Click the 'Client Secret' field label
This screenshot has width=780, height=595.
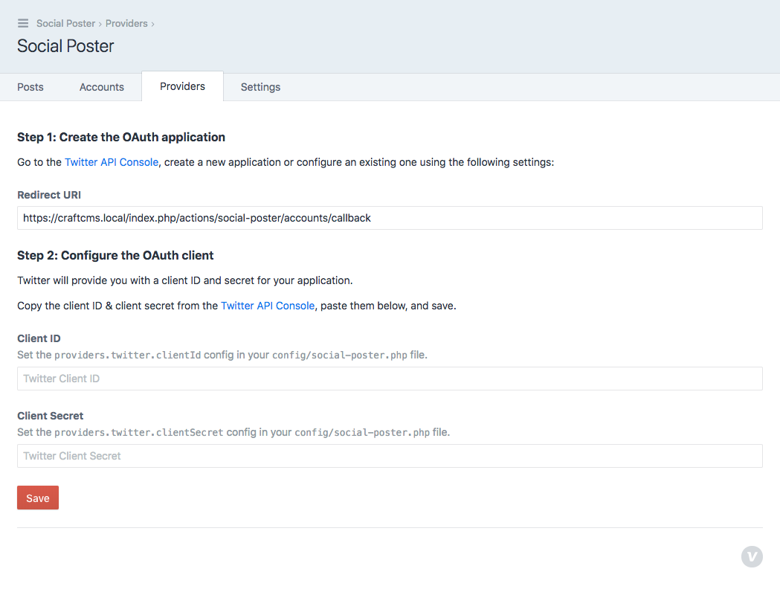coord(51,416)
